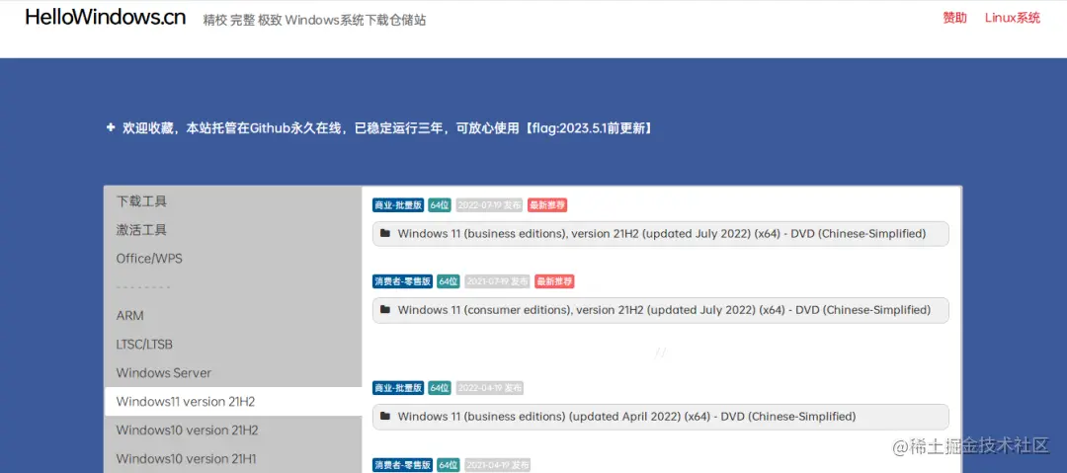Open the 下载工具 sidebar section
Image resolution: width=1067 pixels, height=473 pixels.
tap(141, 201)
